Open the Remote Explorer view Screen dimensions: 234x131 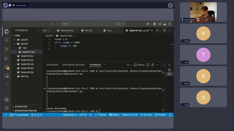tap(7, 76)
